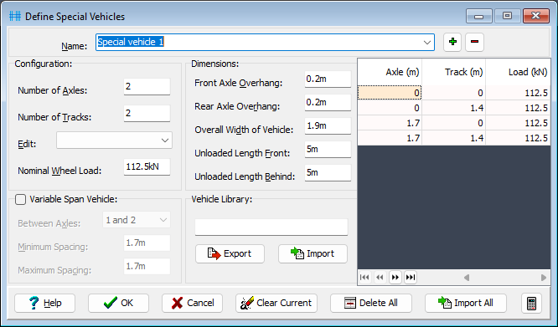Open Help for special vehicles
Screen dimensions: 558x327
point(45,304)
